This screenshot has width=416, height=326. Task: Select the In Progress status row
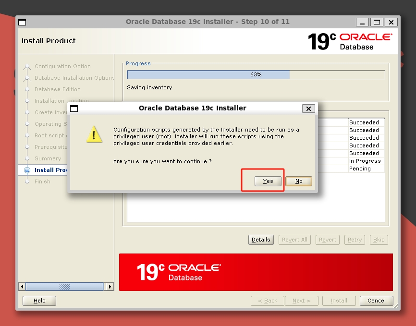tap(365, 161)
